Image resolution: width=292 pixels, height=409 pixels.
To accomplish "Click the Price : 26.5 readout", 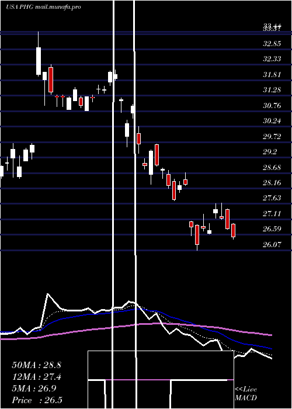I will (36, 400).
